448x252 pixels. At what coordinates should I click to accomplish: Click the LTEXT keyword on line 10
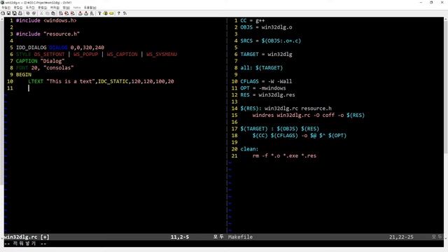[x=36, y=81]
